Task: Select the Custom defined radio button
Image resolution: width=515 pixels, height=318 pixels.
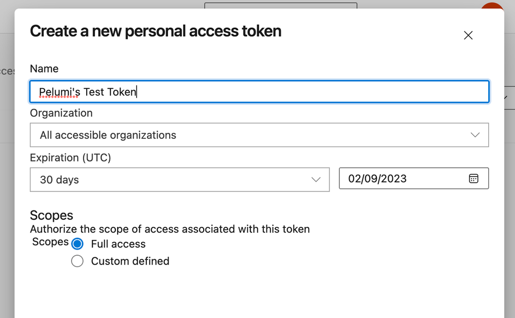Action: 77,261
